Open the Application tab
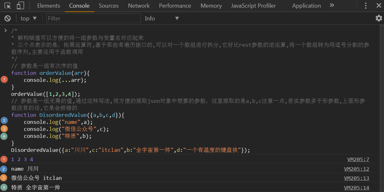 [x=306, y=6]
